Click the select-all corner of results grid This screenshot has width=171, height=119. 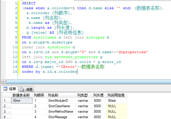click(x=7, y=95)
